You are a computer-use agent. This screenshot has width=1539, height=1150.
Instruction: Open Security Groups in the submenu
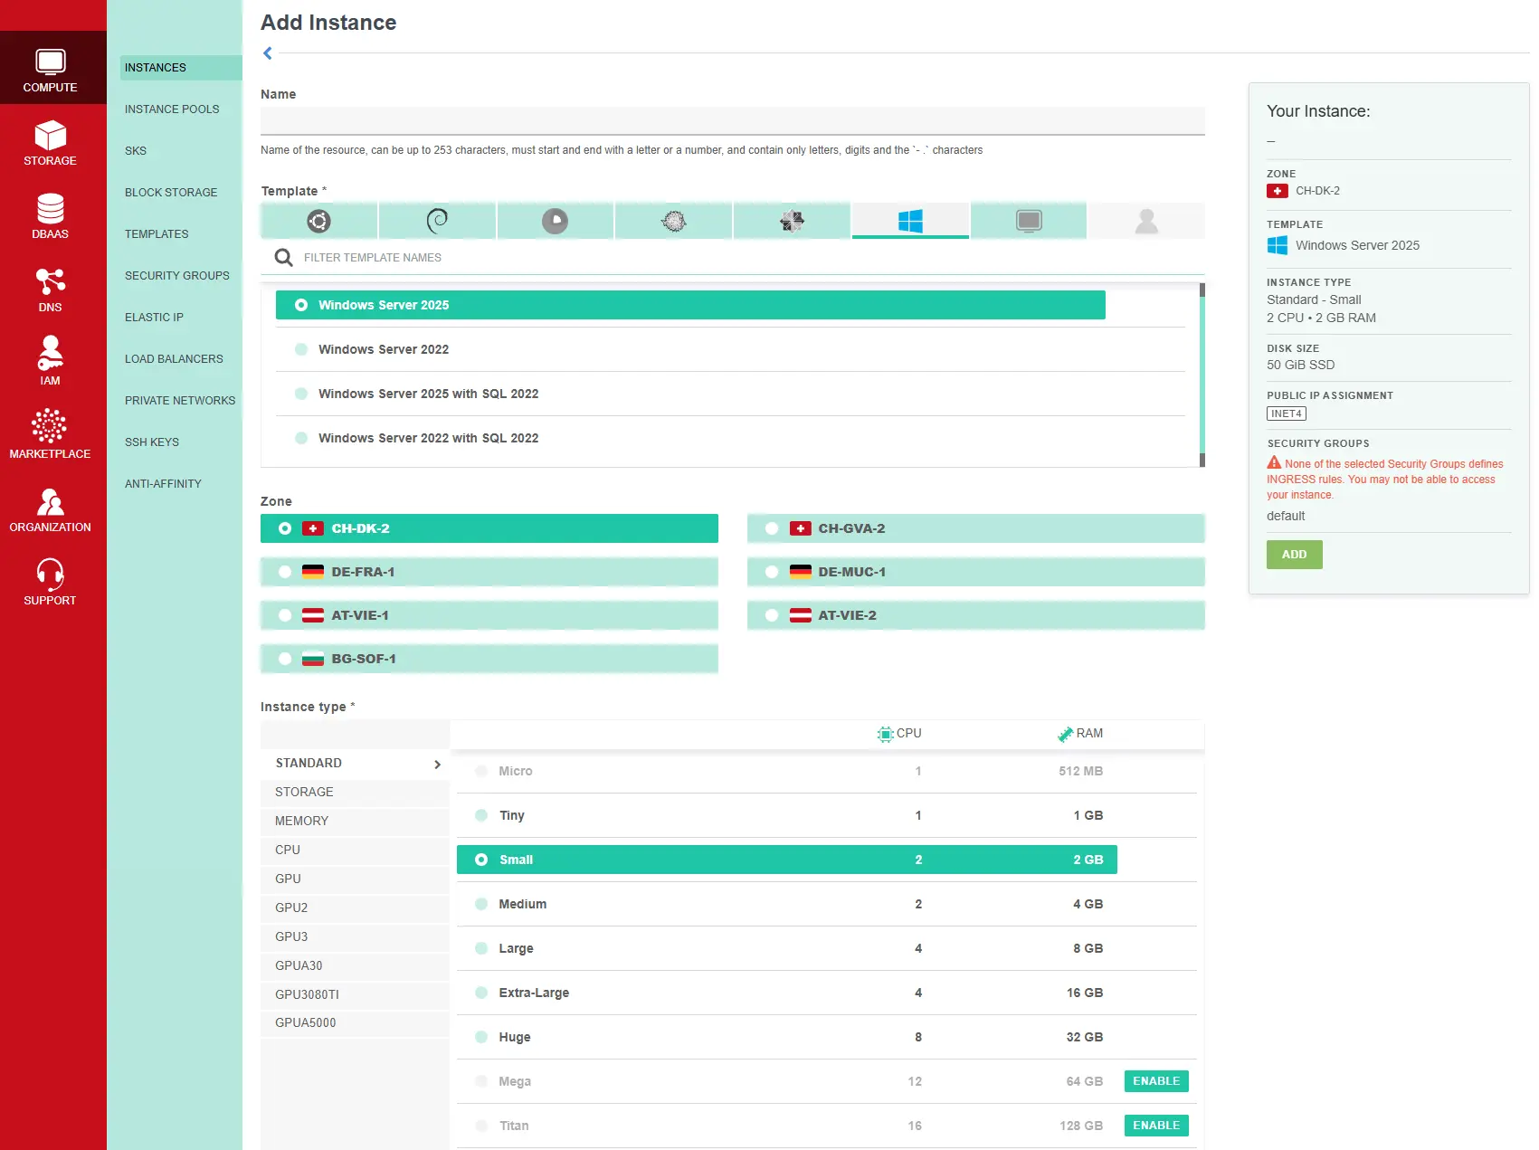pos(177,276)
